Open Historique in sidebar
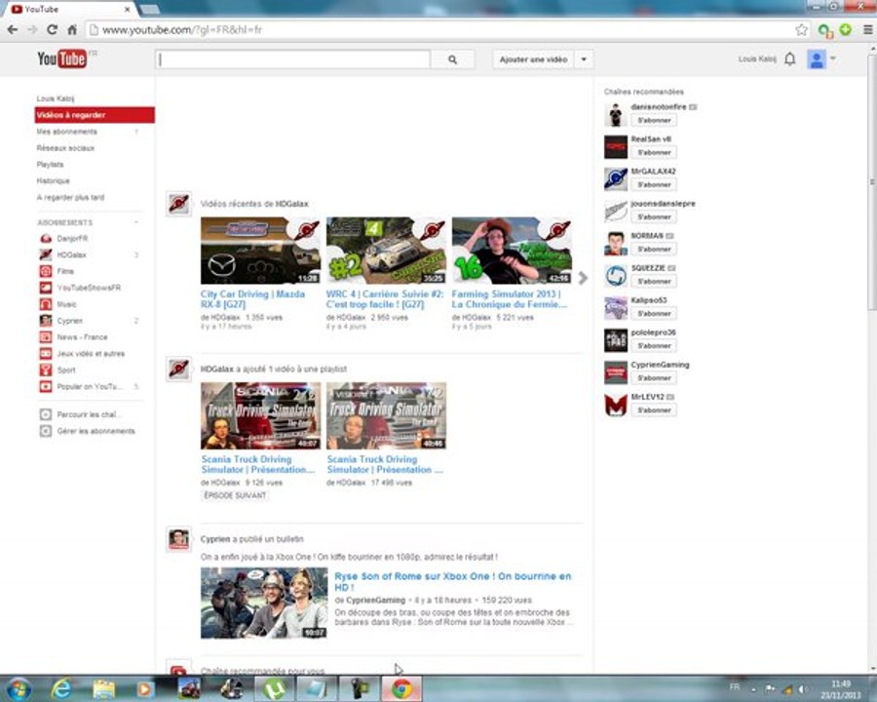The height and width of the screenshot is (702, 877). (54, 180)
